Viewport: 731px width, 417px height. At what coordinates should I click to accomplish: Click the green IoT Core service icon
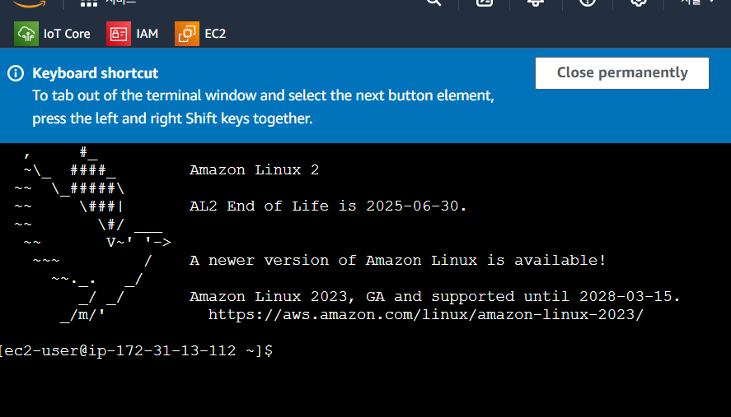pyautogui.click(x=26, y=34)
